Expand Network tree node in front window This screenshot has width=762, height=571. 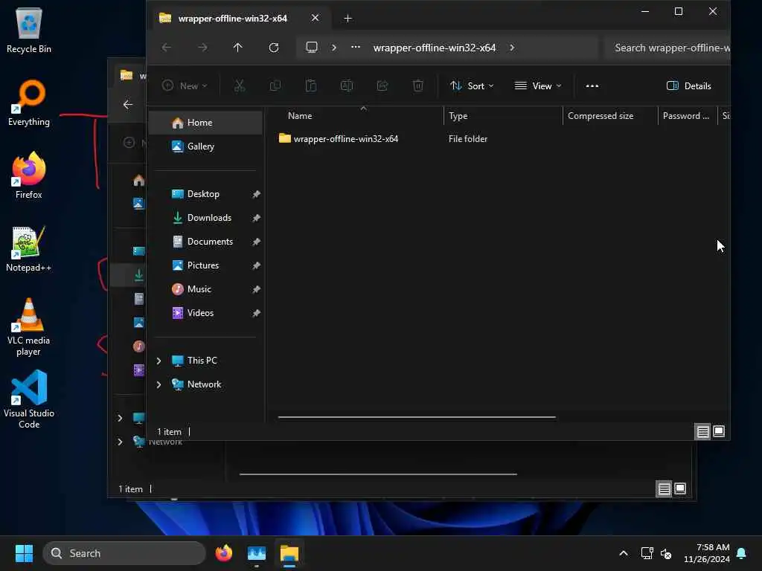click(x=159, y=384)
